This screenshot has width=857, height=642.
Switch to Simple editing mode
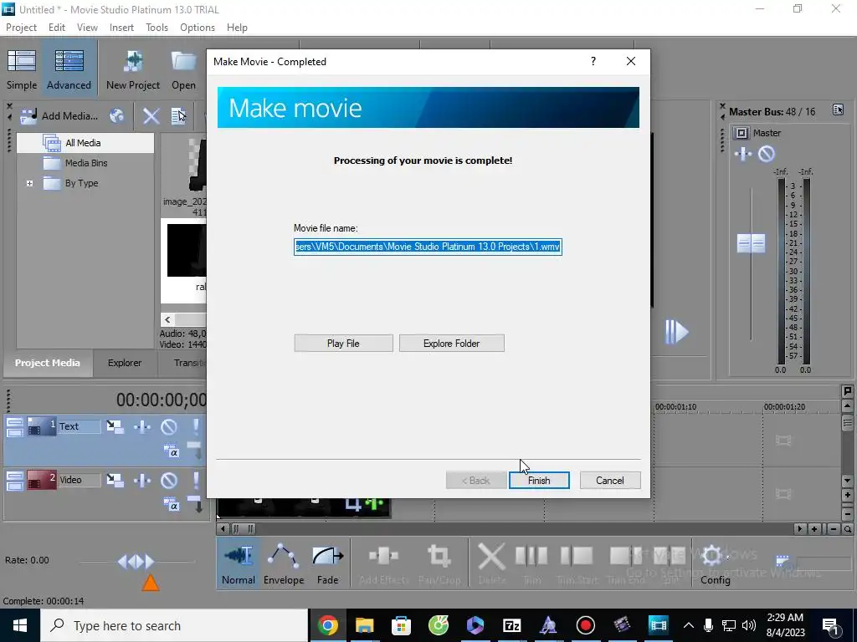(22, 69)
